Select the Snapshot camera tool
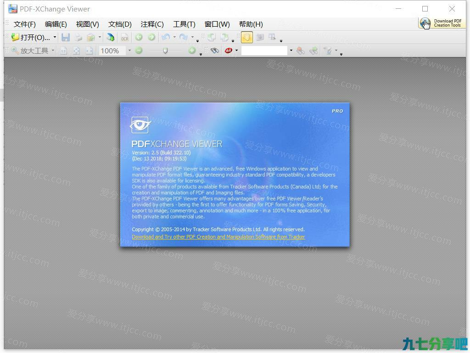 click(260, 37)
